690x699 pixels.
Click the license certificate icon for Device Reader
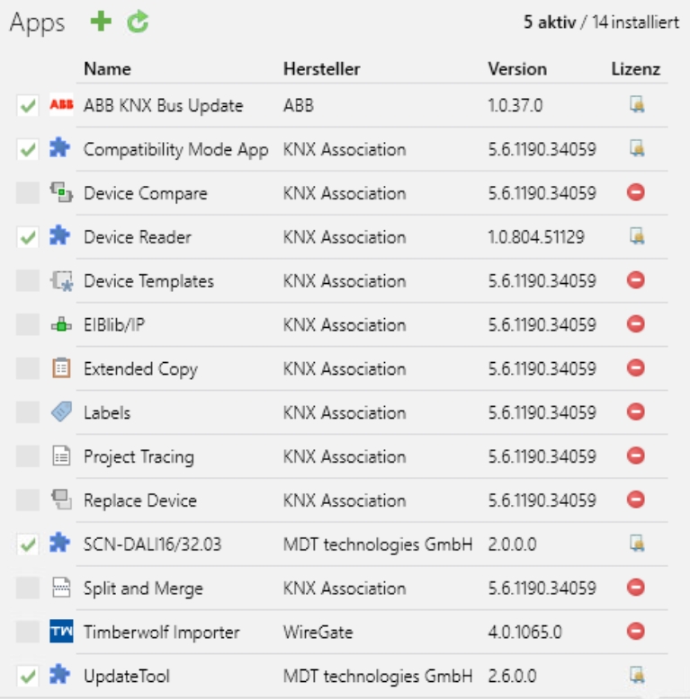pos(637,236)
